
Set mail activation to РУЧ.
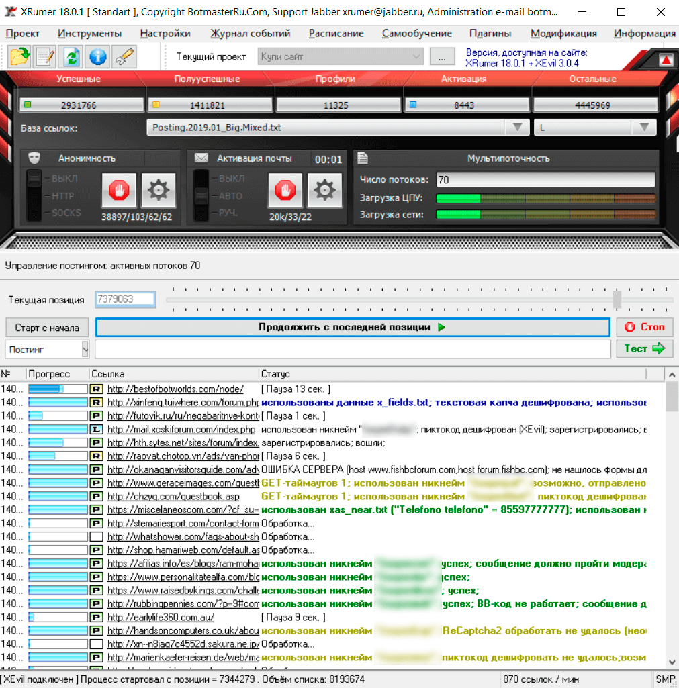[228, 213]
